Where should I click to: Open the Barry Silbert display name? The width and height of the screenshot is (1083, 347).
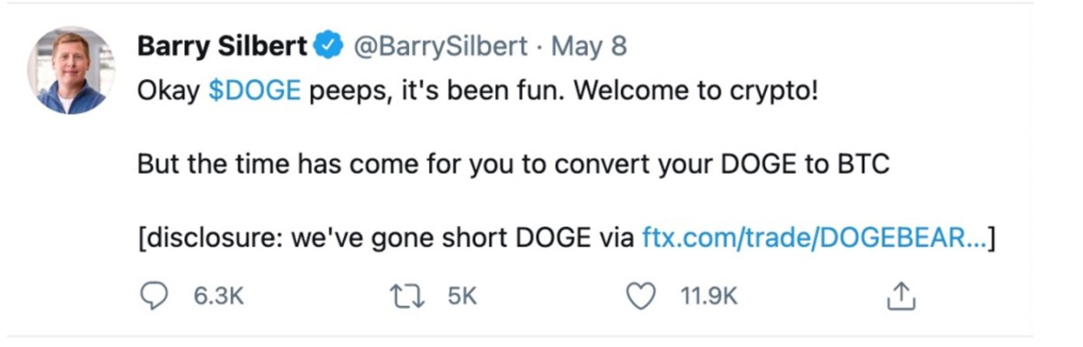tap(222, 47)
